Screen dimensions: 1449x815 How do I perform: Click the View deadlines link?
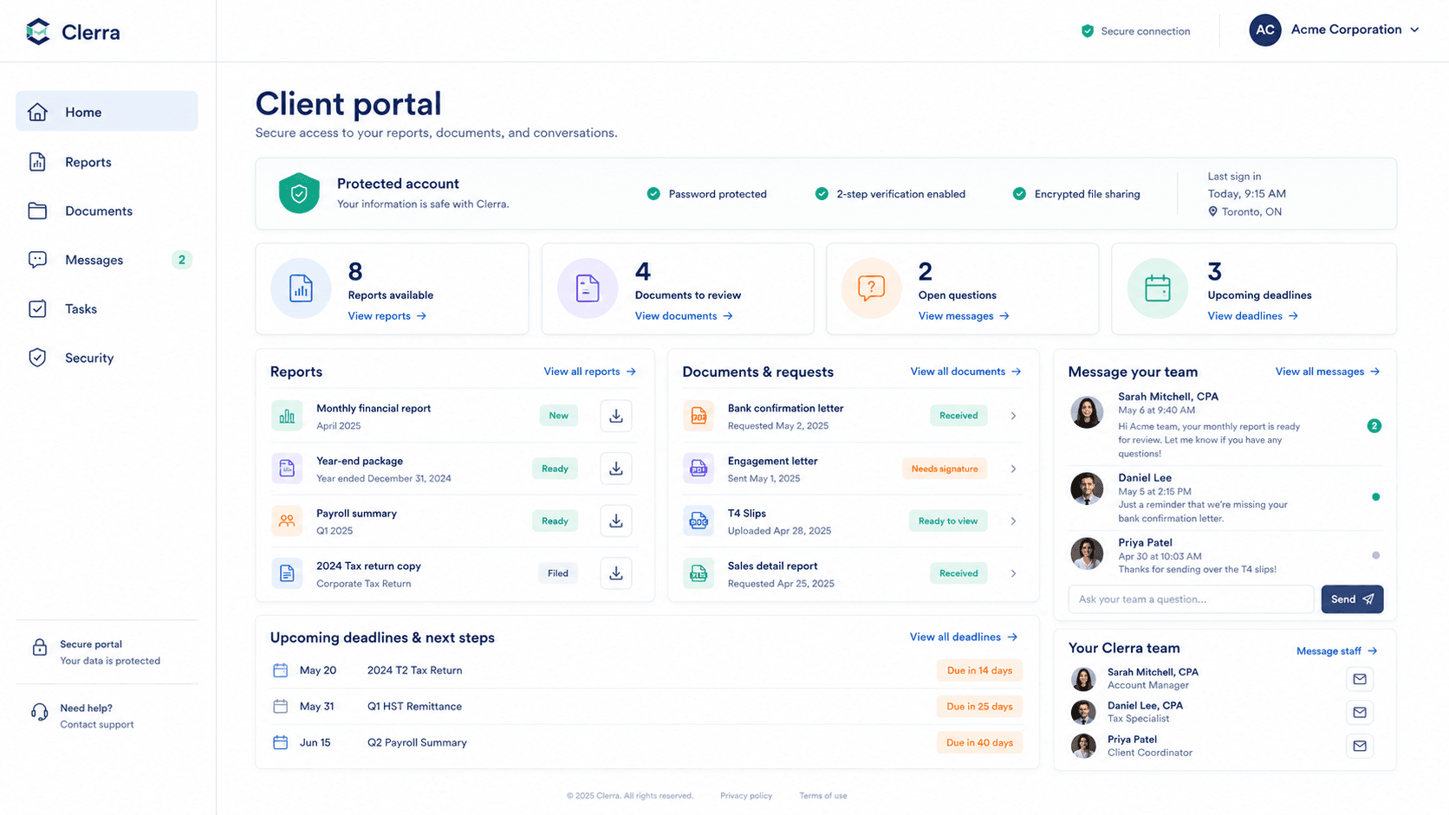point(1253,316)
